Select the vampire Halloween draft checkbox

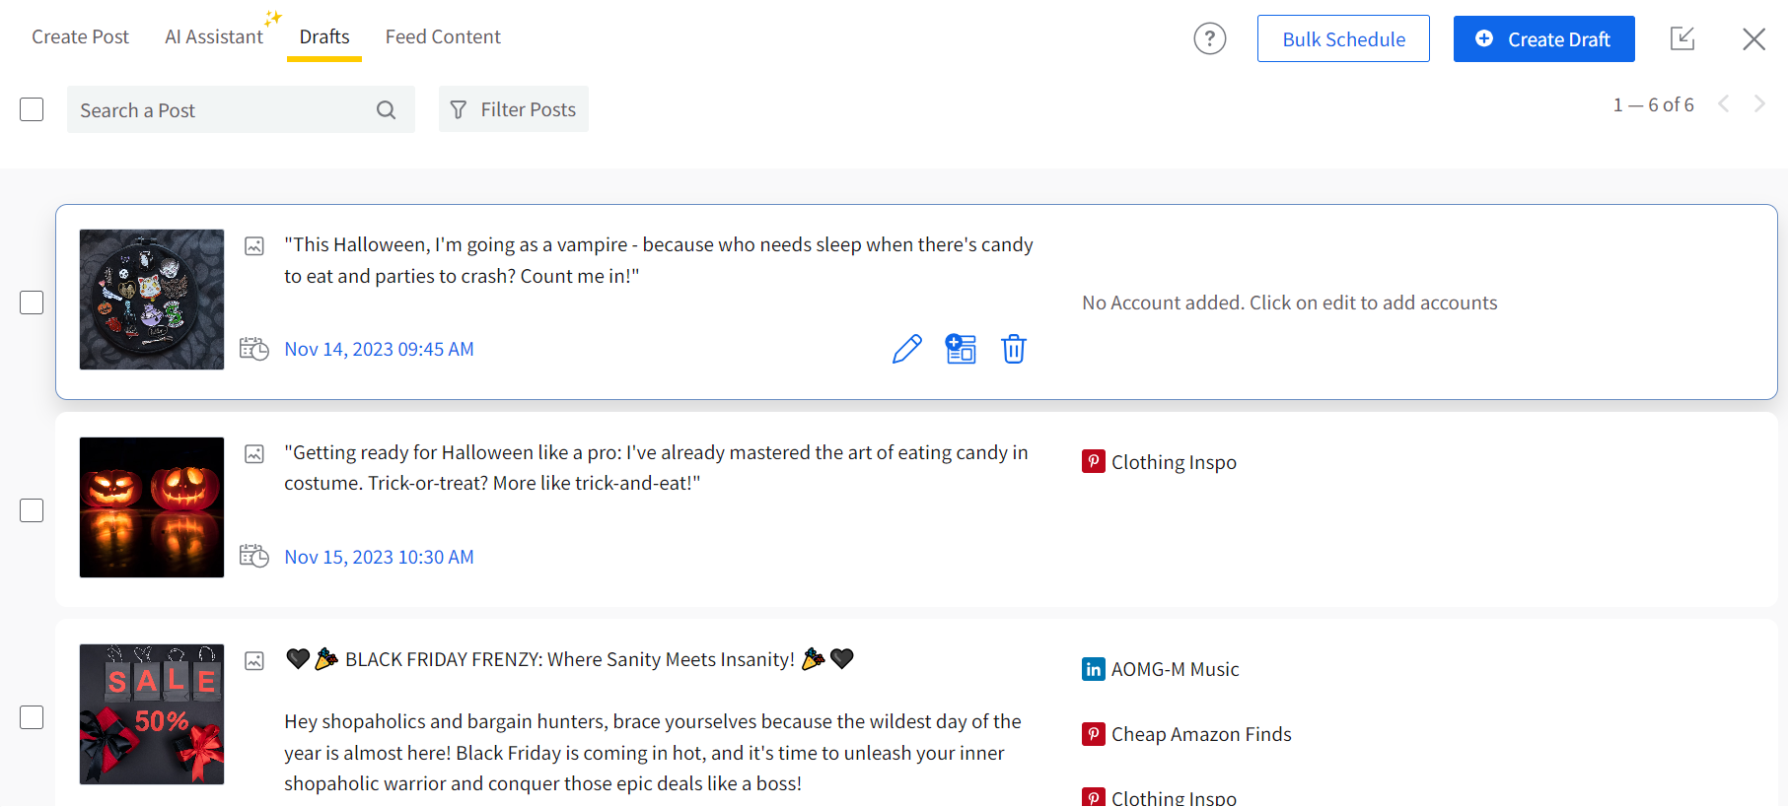coord(32,303)
